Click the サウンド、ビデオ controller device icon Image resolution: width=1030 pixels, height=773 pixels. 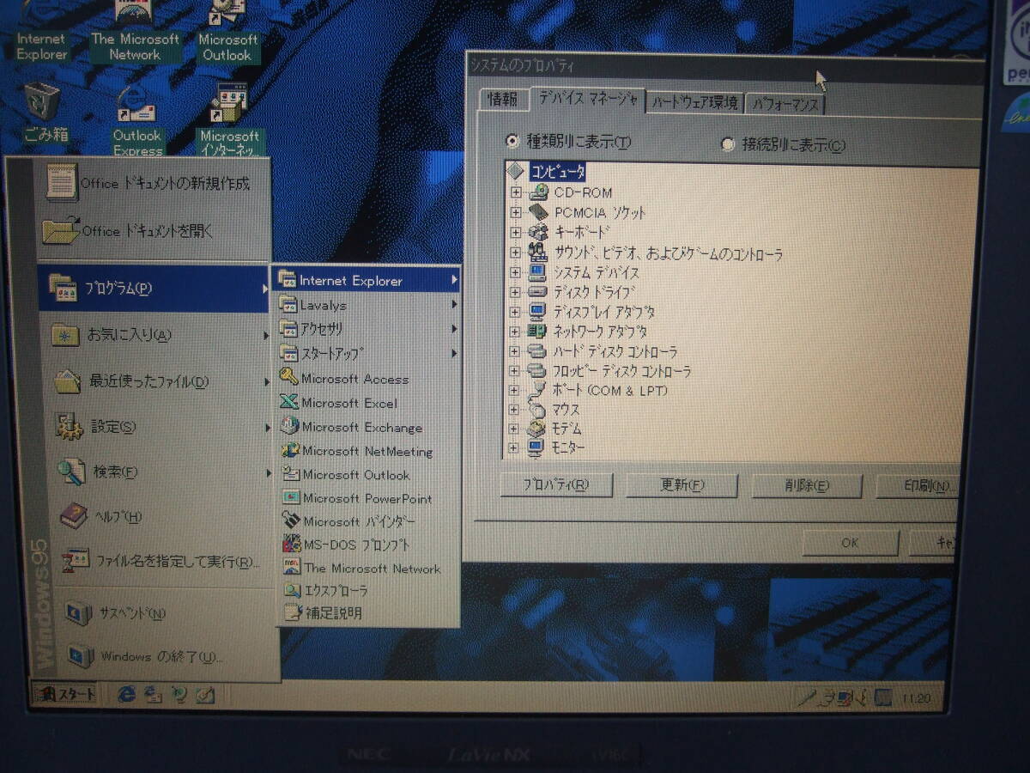pos(538,253)
